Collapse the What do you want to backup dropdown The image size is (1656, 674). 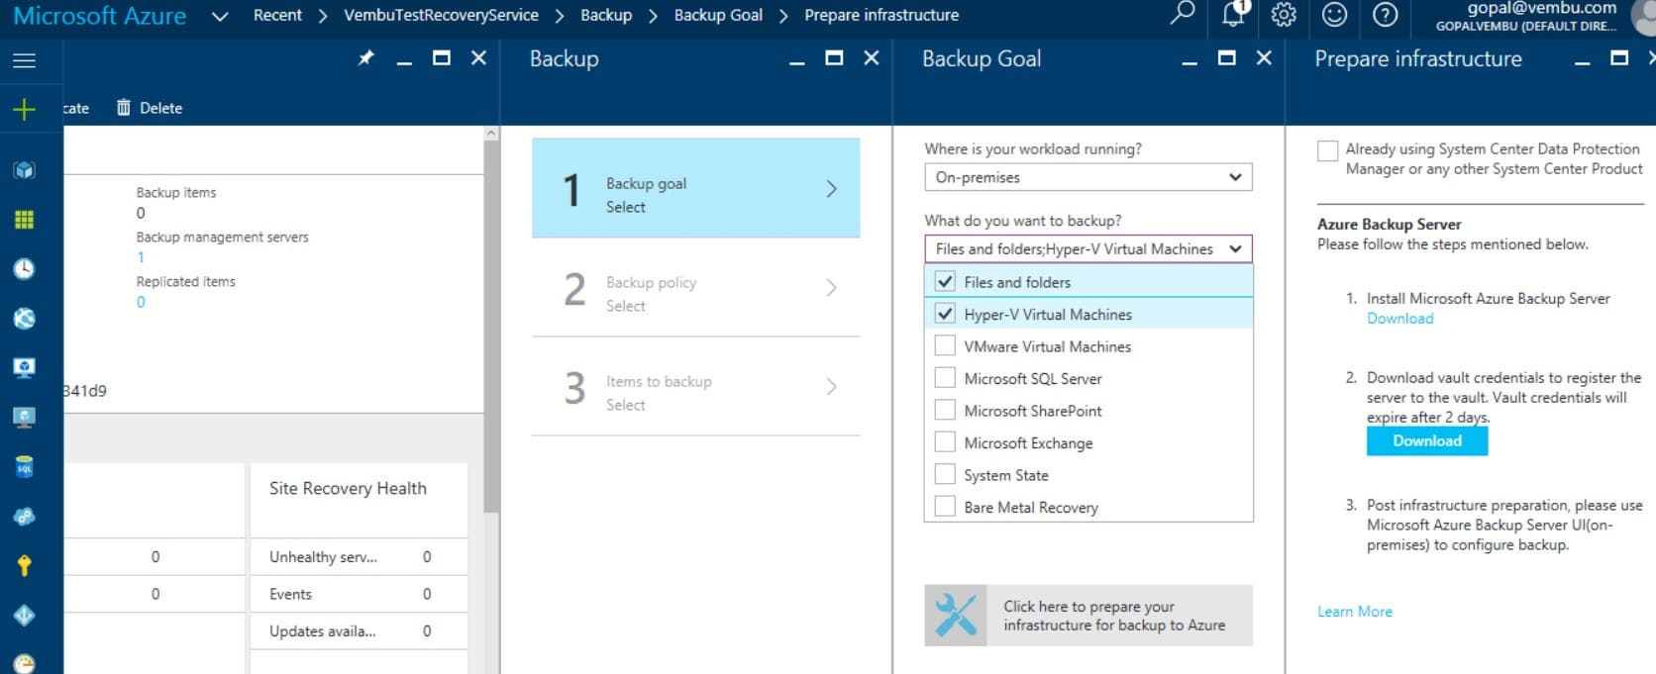coord(1088,248)
